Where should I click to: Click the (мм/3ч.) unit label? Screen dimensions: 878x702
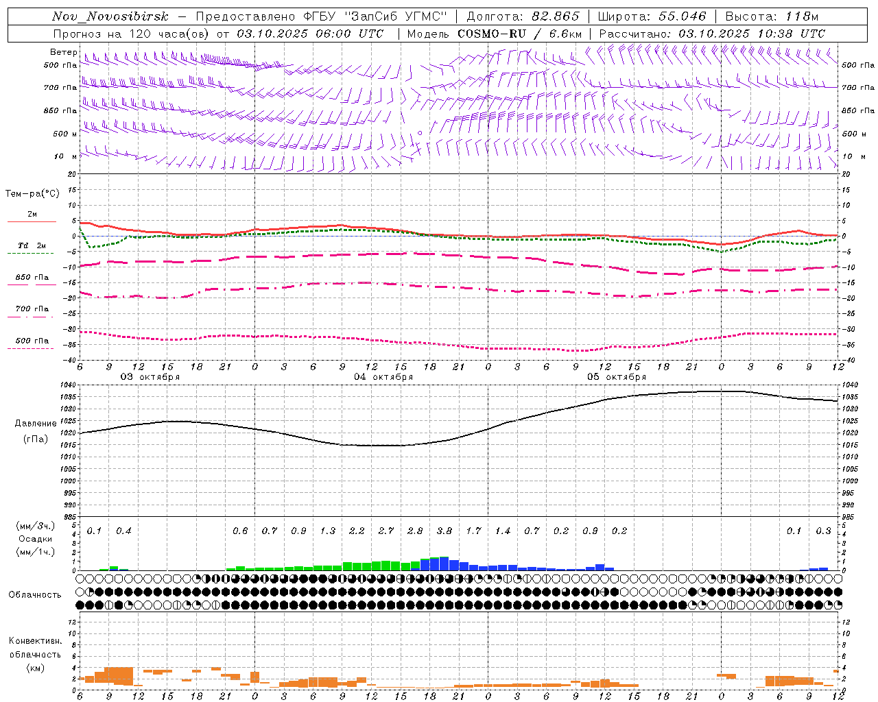click(35, 526)
